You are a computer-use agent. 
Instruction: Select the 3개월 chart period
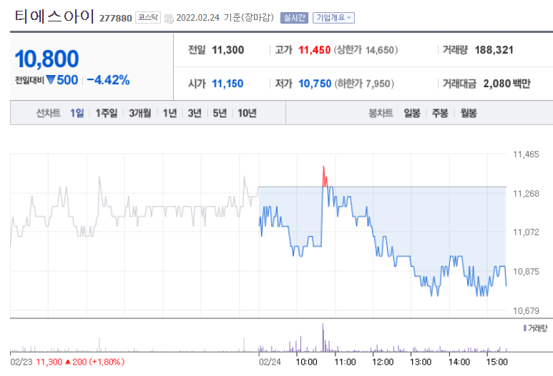point(140,113)
